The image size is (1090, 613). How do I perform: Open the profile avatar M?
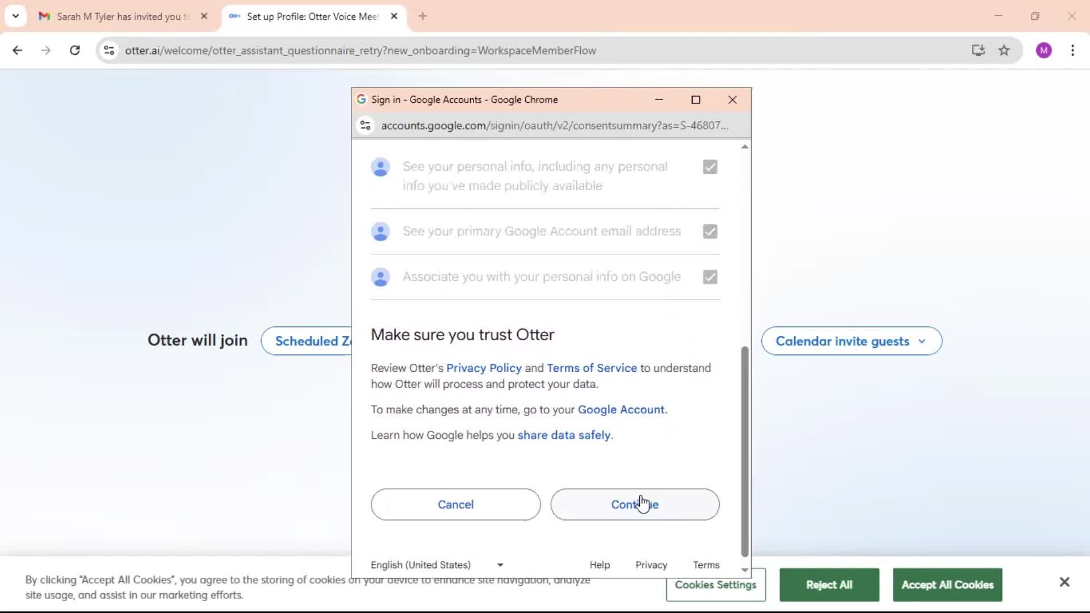click(1043, 51)
